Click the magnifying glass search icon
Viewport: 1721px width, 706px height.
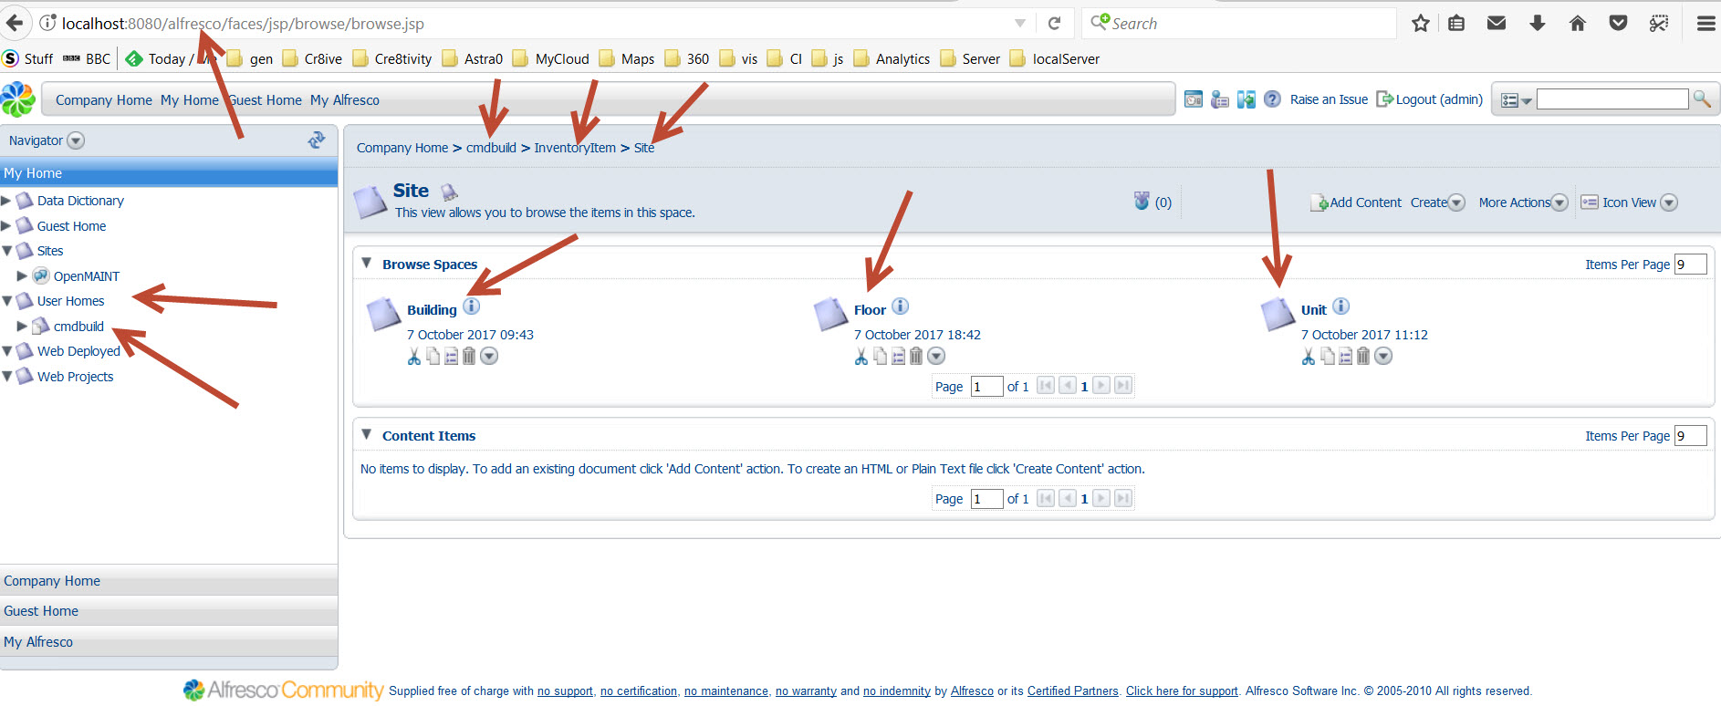[x=1702, y=99]
